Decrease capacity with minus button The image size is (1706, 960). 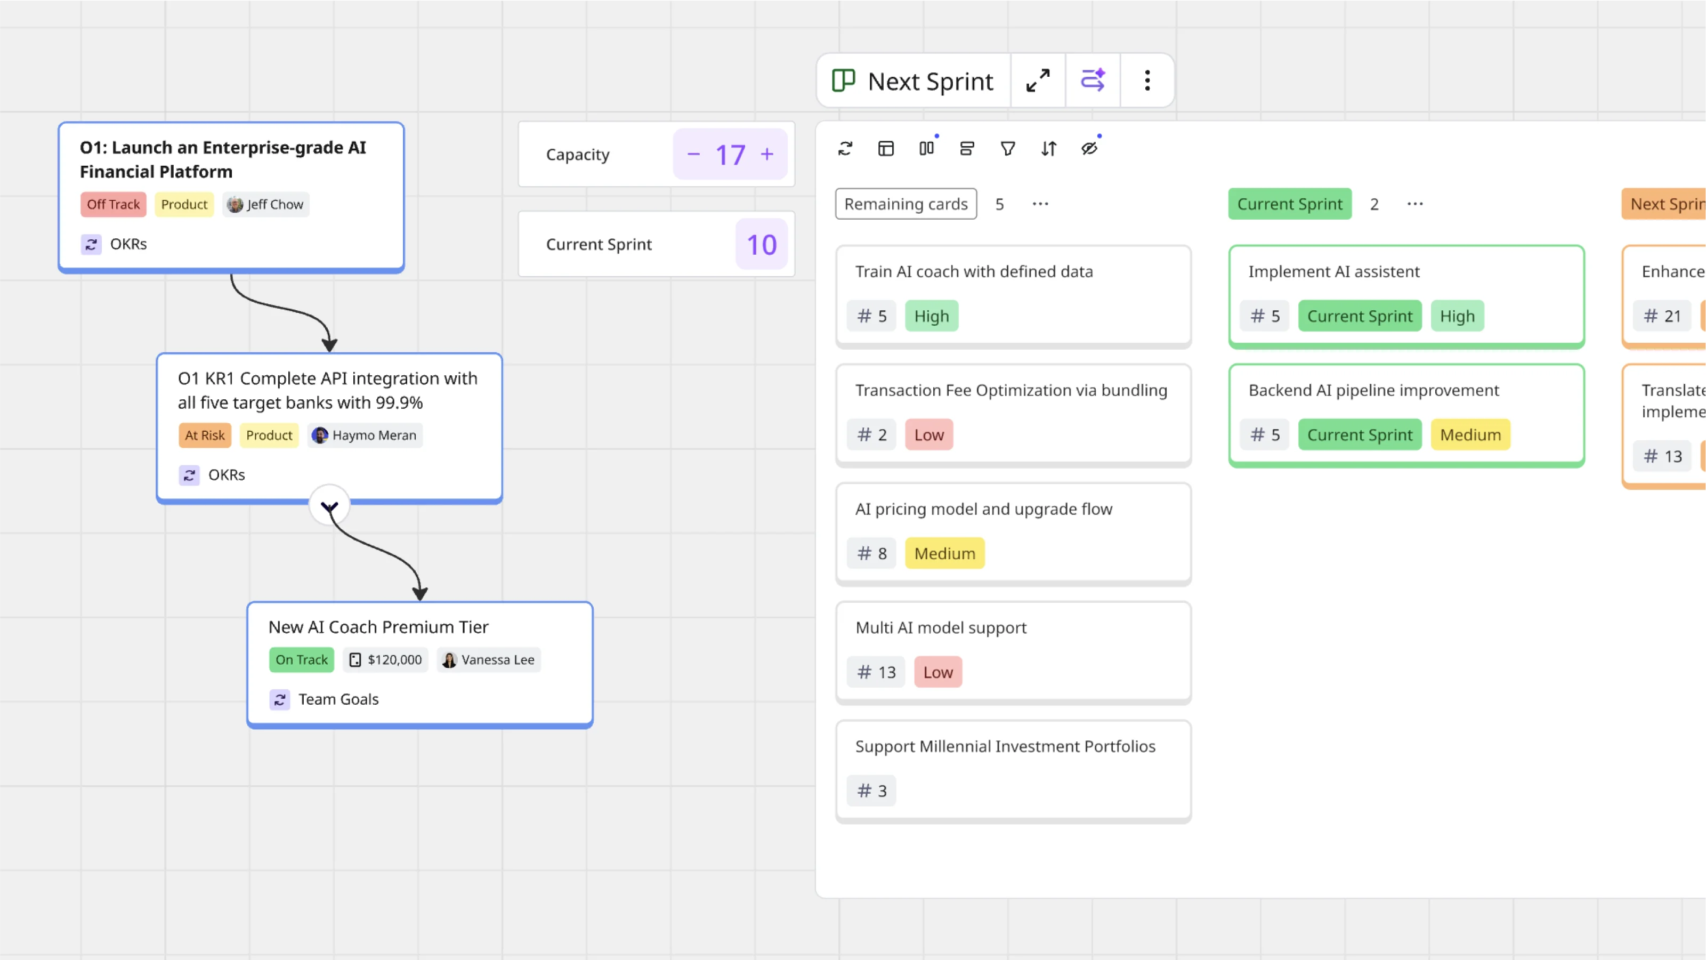693,155
